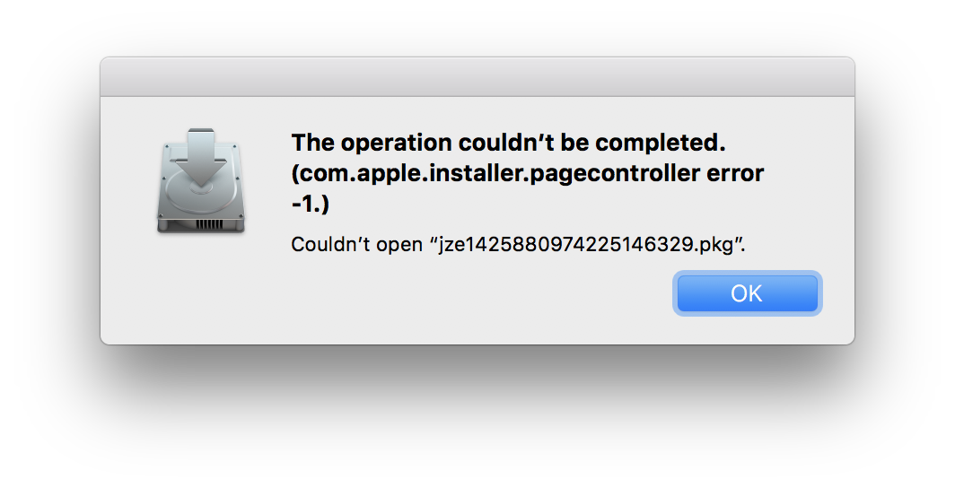
Task: Click the Installer hard drive icon
Action: [x=201, y=180]
